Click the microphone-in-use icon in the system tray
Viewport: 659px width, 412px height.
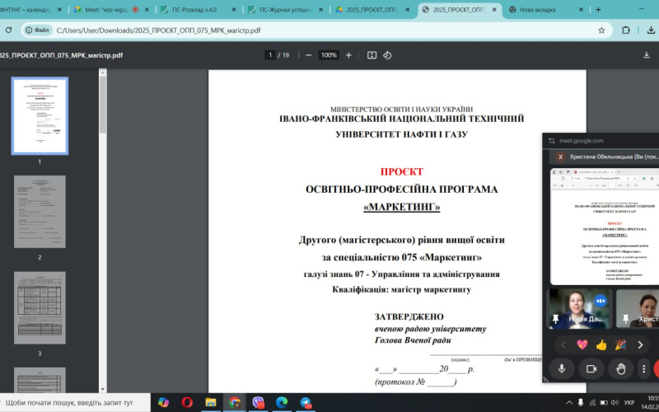coord(581,402)
